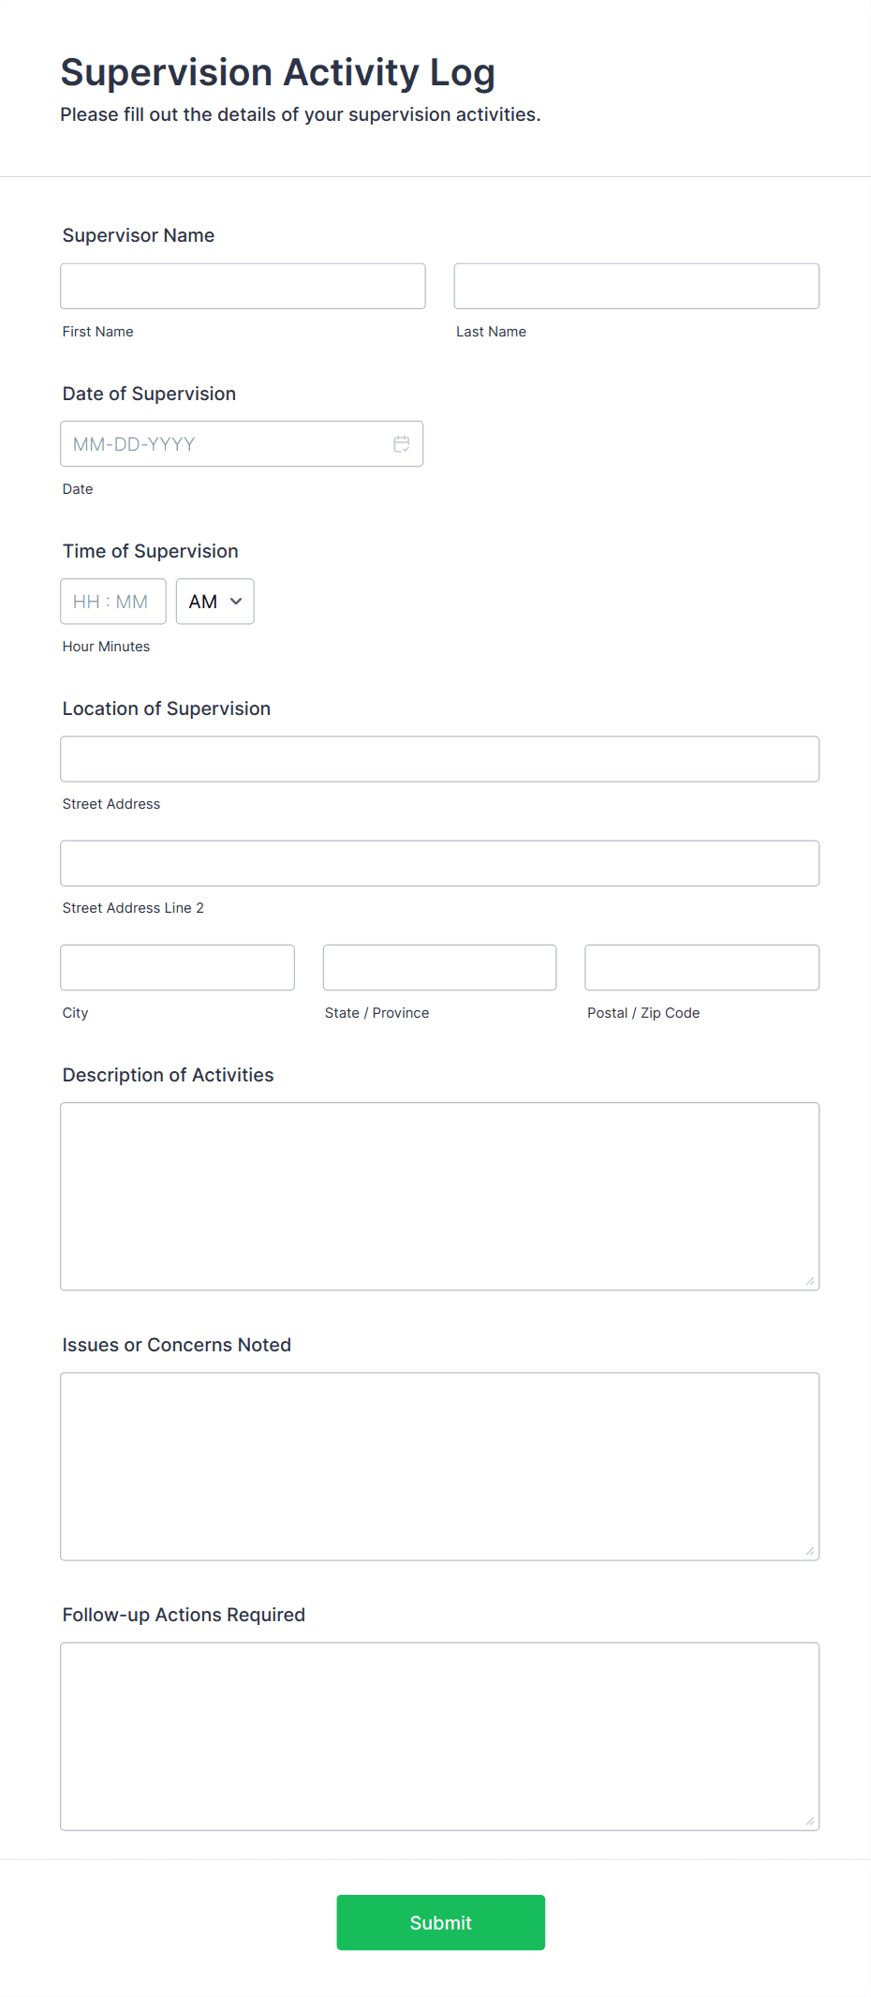Click the Street Address Line 2 field
Image resolution: width=871 pixels, height=1997 pixels.
click(439, 863)
